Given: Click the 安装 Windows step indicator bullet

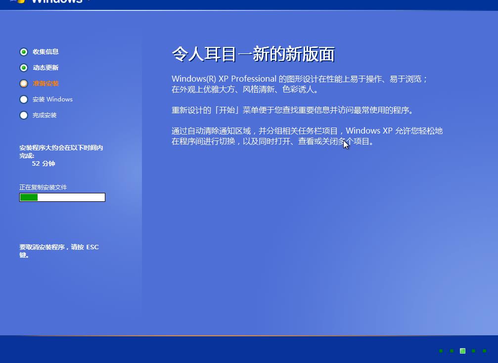Looking at the screenshot, I should tap(24, 99).
